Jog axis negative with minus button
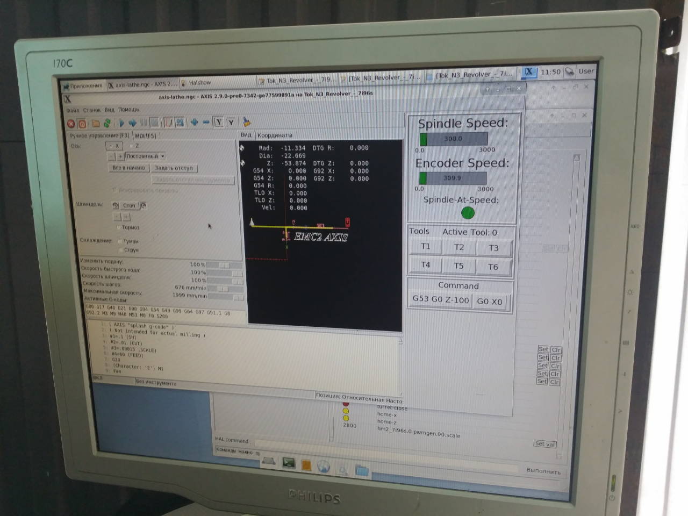The image size is (688, 516). point(111,156)
